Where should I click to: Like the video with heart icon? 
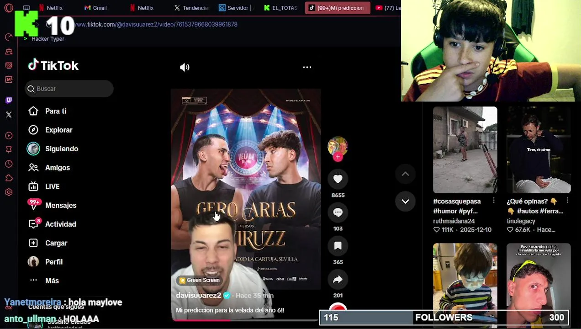338,179
